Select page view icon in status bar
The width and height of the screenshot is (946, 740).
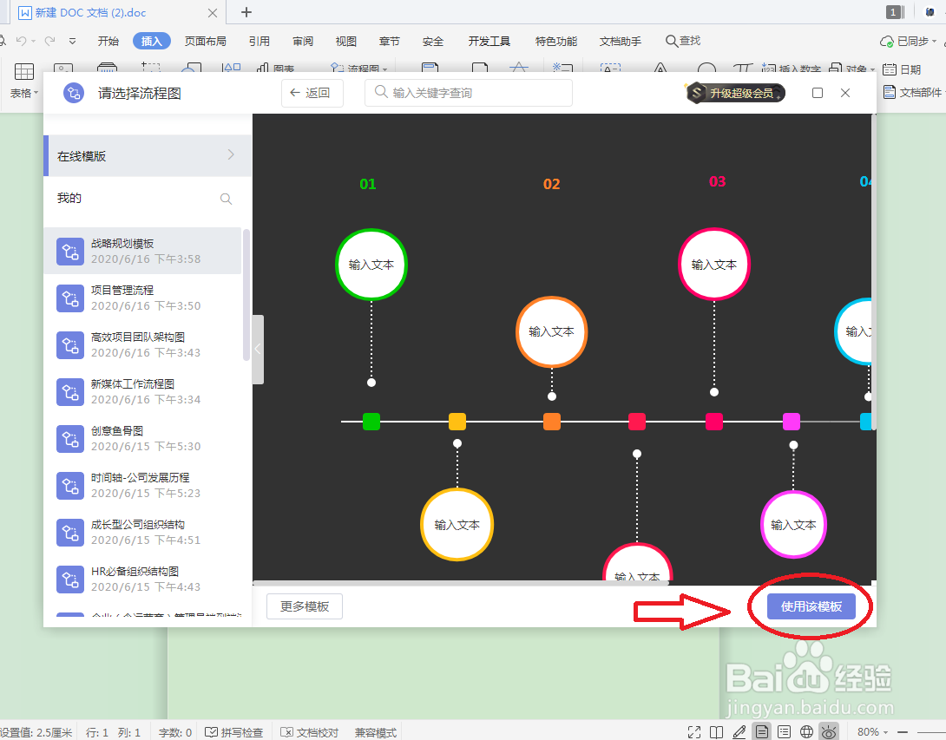[x=762, y=731]
